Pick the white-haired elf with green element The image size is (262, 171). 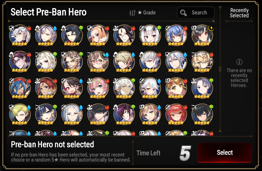coord(46,62)
